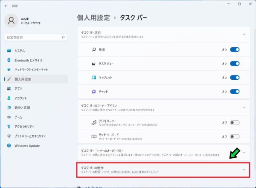Click the アカウント person icon in sidebar
256x188 pixels.
click(x=9, y=98)
